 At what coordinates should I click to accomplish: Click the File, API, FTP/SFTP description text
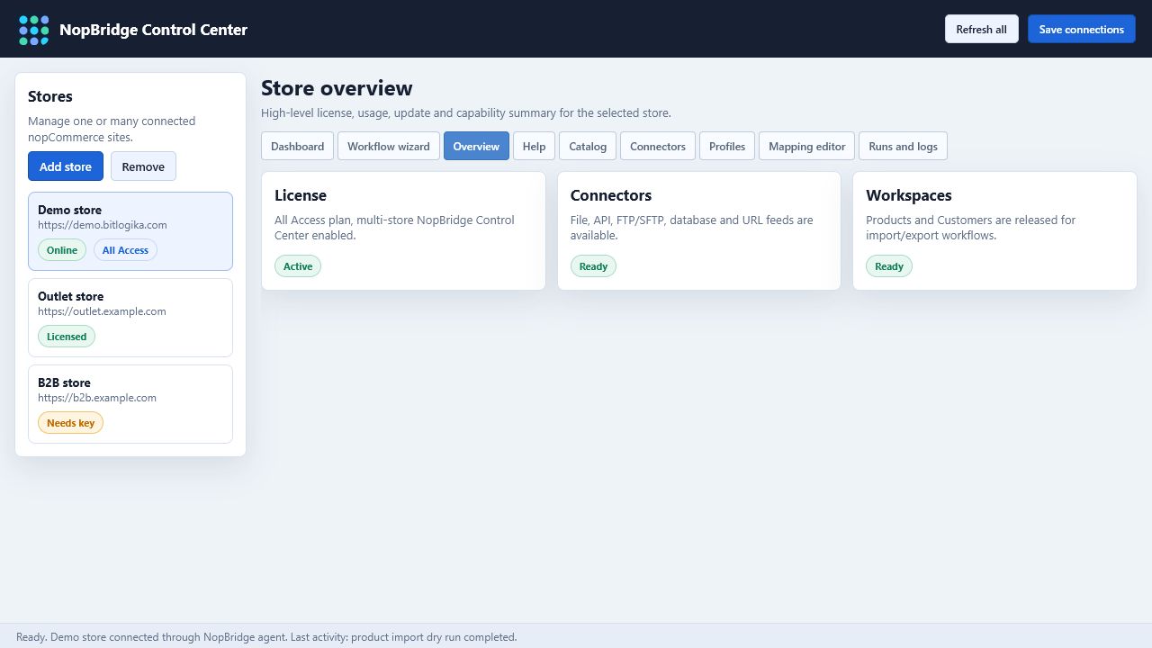point(691,228)
